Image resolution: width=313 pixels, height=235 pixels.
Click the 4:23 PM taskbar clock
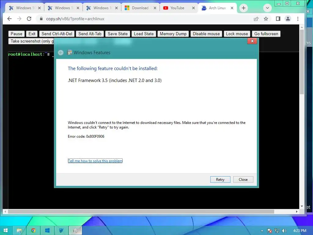coord(300,231)
